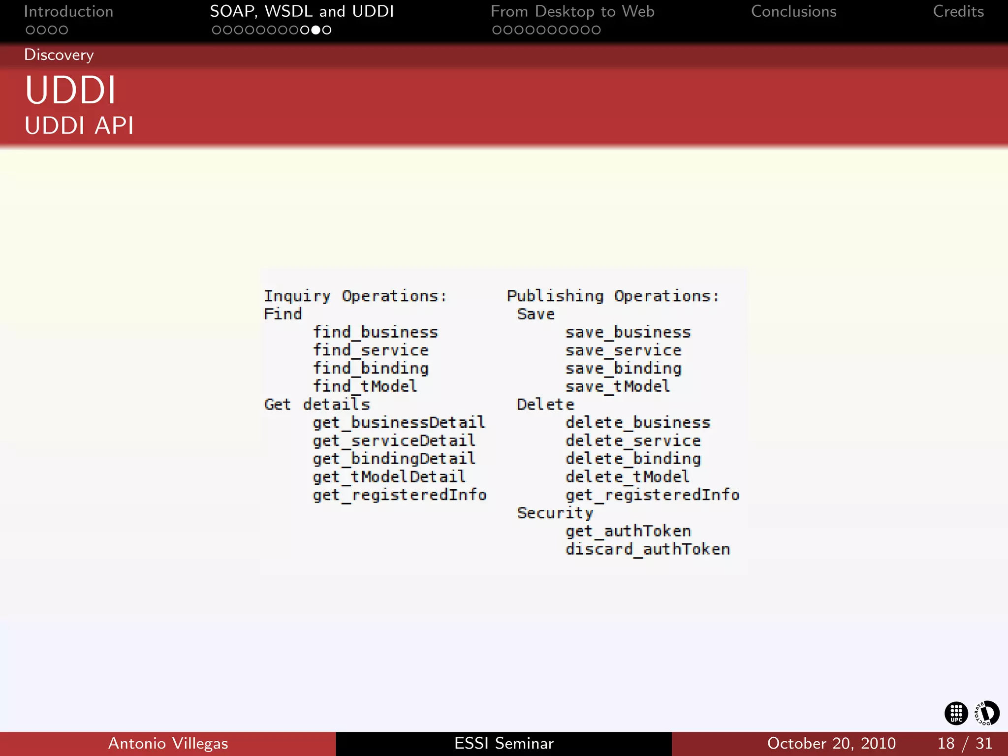Select the last SOAP section navigation dot
The width and height of the screenshot is (1008, 756).
point(327,30)
